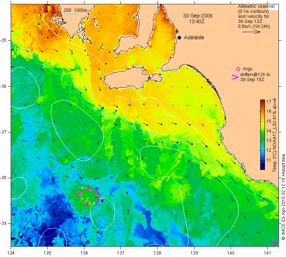Screen dimensions: 286x257
Task: Click the longitude axis label 136
Action: 84,253
